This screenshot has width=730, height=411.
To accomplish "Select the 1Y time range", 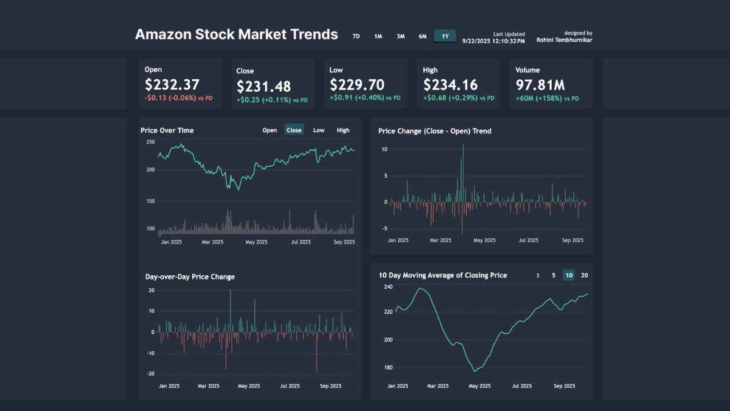I will click(x=444, y=36).
